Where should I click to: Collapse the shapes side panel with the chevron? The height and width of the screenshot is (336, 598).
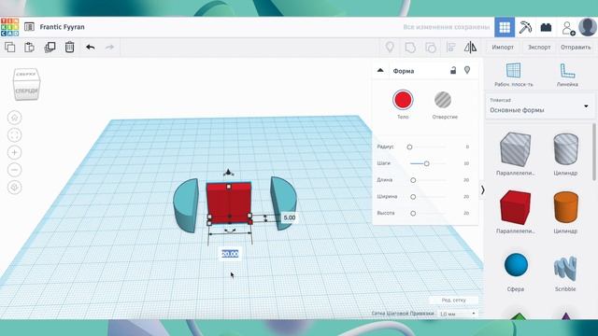pyautogui.click(x=482, y=189)
